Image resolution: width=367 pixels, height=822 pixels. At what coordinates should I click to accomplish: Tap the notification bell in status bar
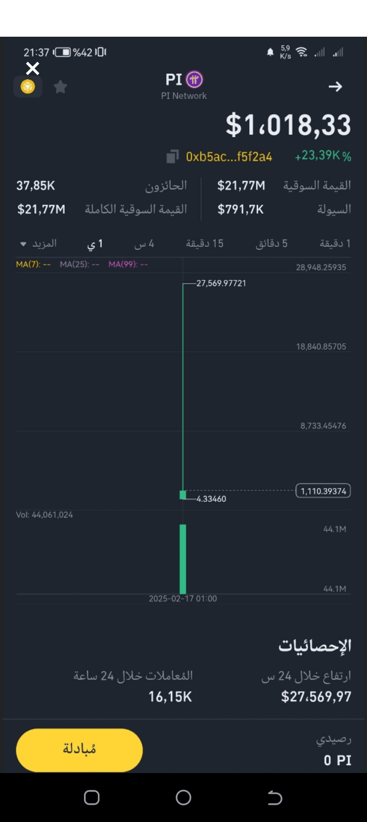270,53
